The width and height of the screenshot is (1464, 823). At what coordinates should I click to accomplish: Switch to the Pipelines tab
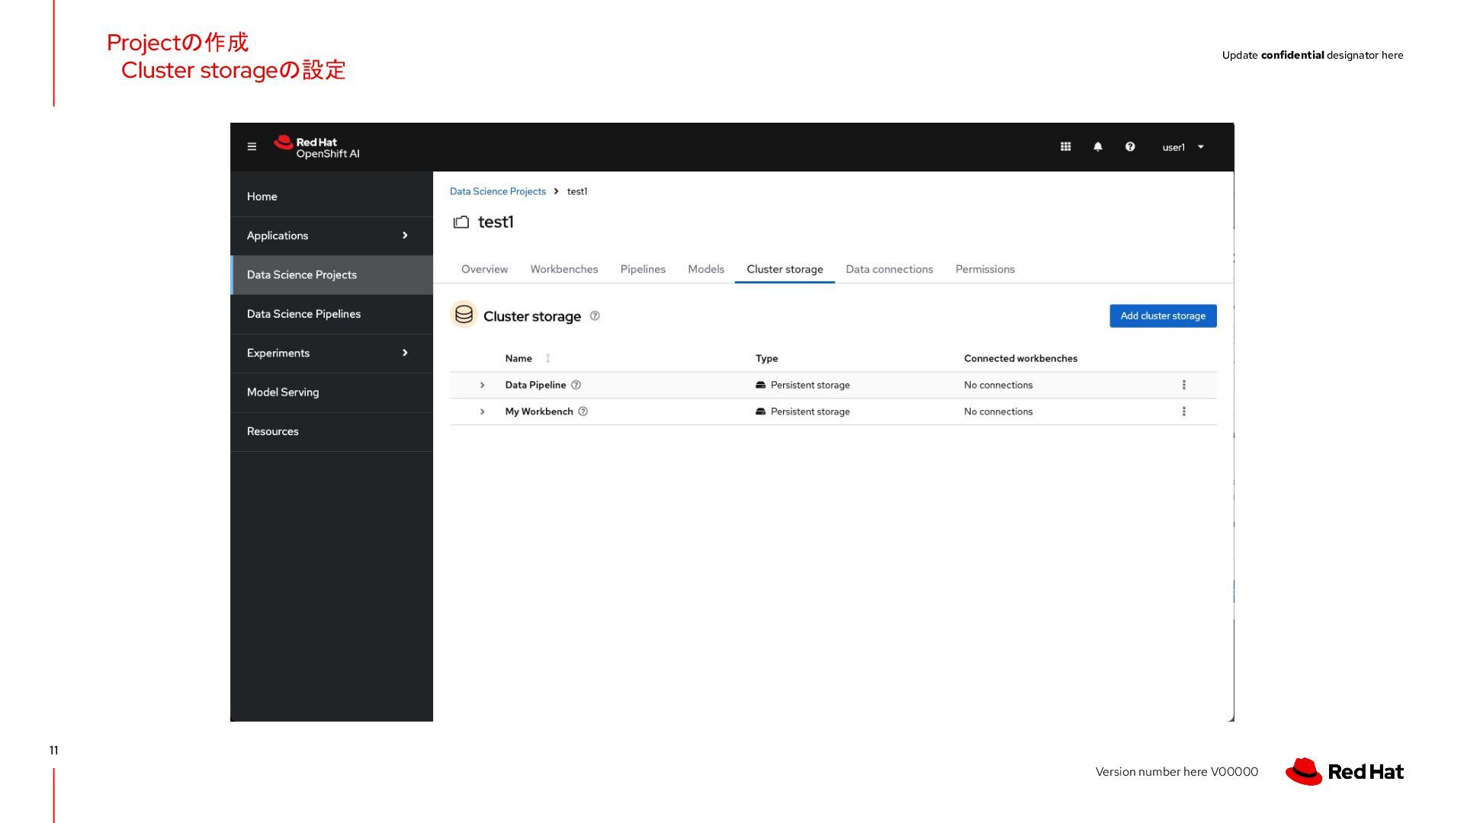(x=643, y=269)
